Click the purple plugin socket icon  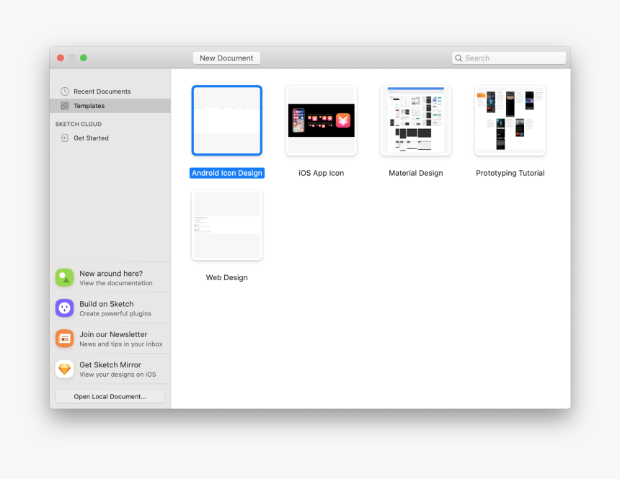[64, 308]
